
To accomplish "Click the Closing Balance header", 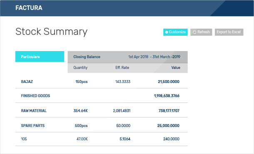I will 87,57.
